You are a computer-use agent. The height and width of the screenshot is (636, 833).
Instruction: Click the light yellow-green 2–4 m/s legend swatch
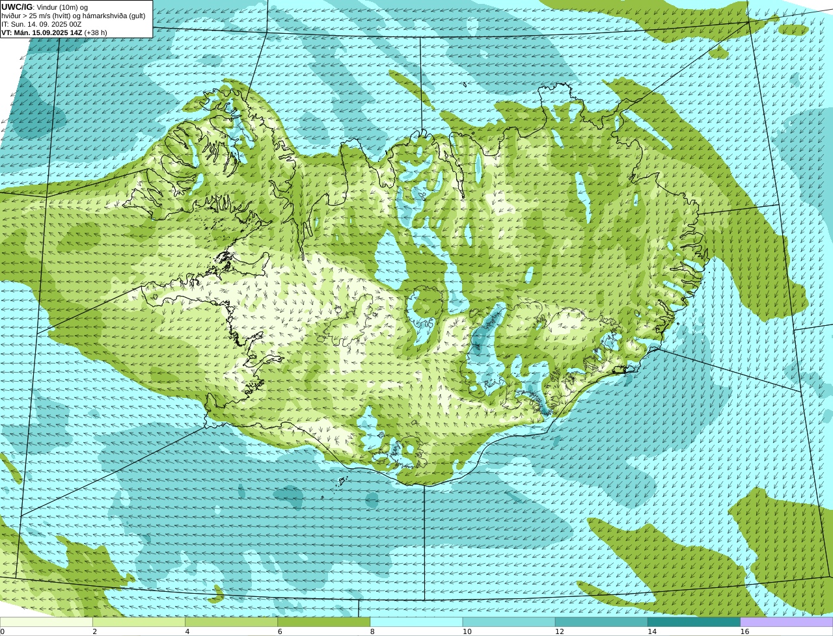(139, 622)
